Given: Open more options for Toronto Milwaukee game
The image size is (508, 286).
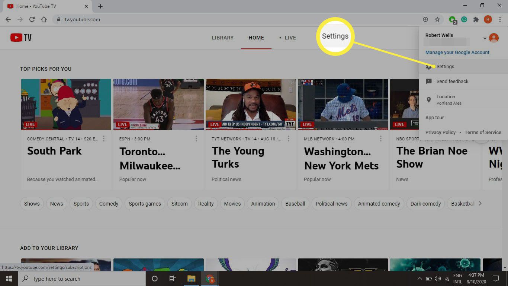Looking at the screenshot, I should point(196,139).
